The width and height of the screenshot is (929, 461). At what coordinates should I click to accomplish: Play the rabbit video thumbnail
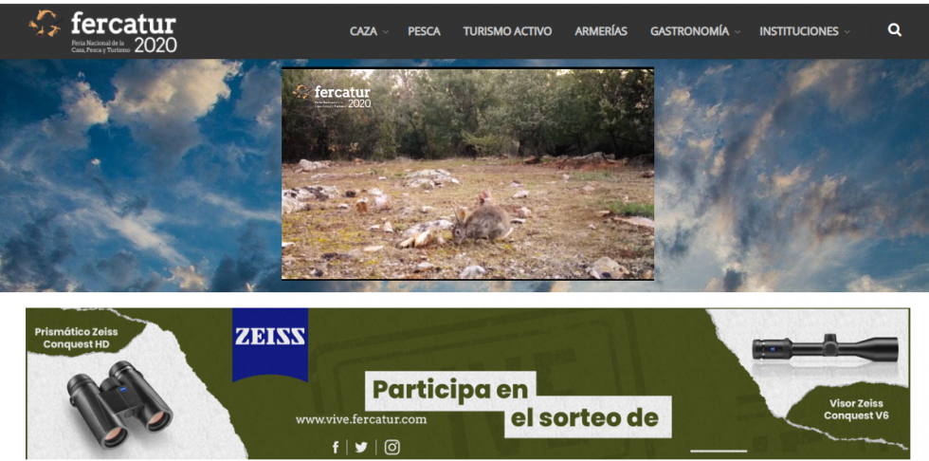click(x=467, y=174)
